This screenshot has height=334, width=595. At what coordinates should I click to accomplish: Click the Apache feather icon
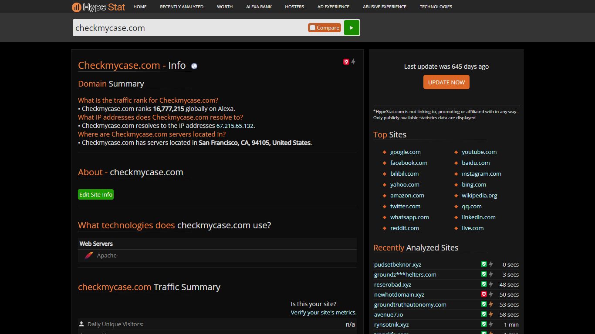tap(89, 255)
